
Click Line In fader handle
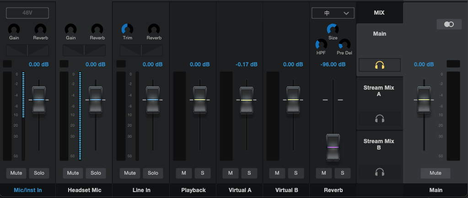[x=152, y=100]
